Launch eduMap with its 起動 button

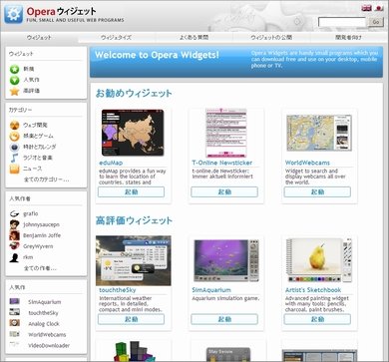point(131,192)
